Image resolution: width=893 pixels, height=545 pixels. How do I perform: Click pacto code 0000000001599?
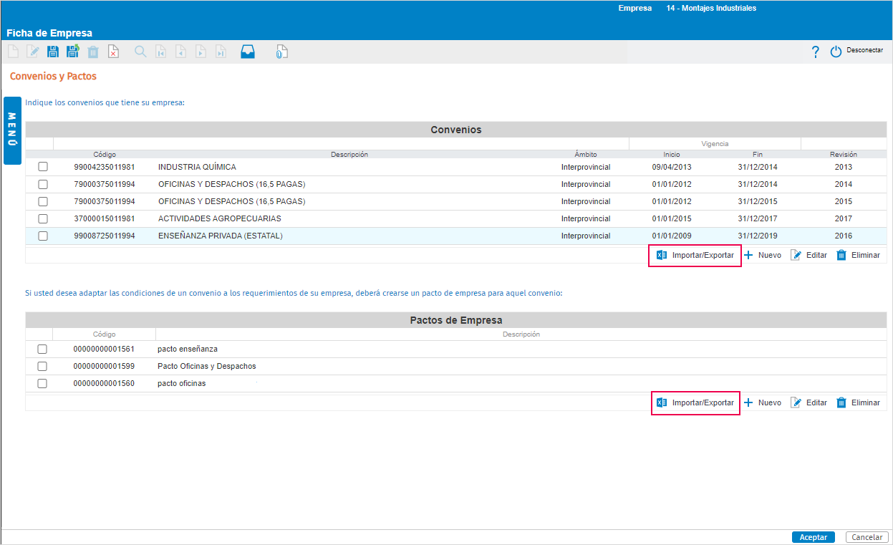click(x=104, y=366)
